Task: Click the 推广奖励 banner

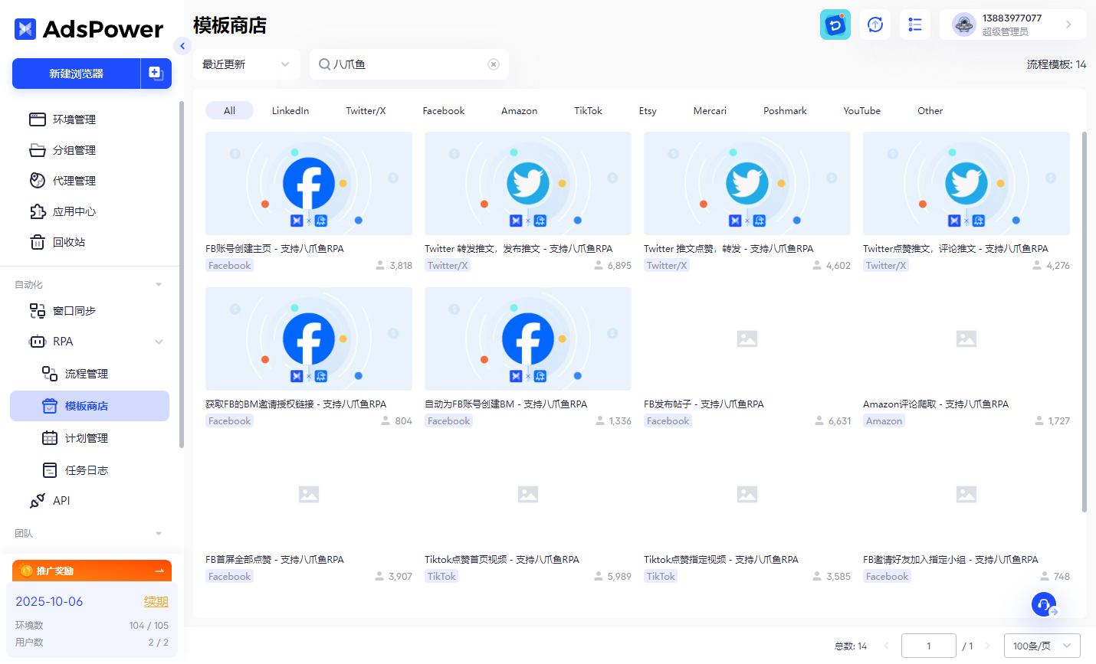Action: pos(92,571)
